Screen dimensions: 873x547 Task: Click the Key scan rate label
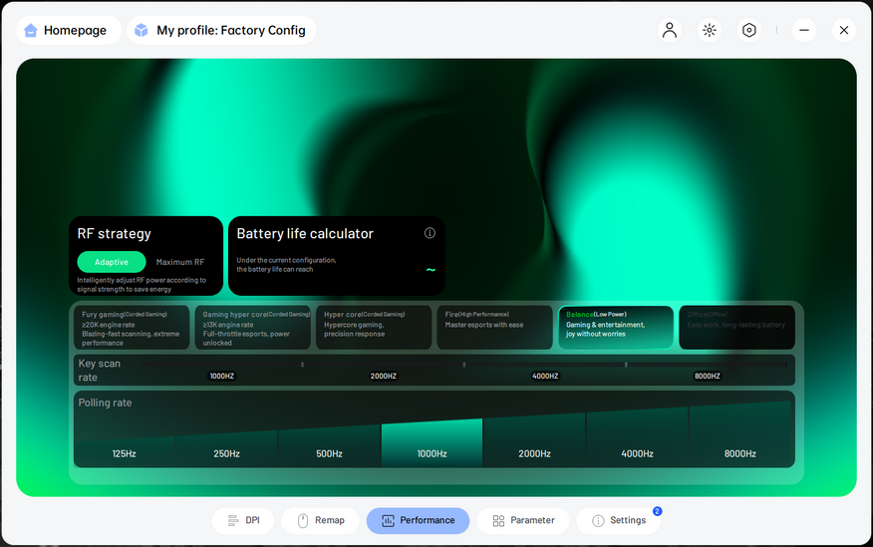pos(100,370)
